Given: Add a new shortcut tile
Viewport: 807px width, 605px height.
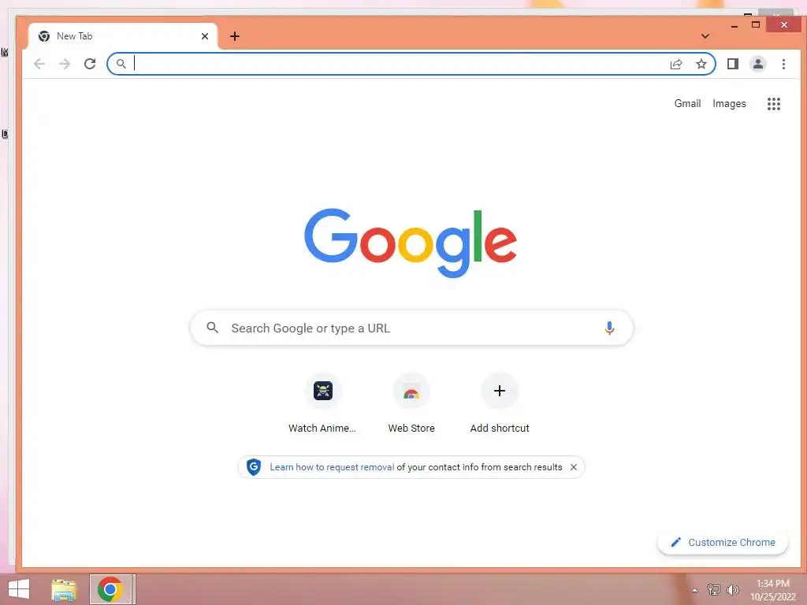Looking at the screenshot, I should coord(499,403).
